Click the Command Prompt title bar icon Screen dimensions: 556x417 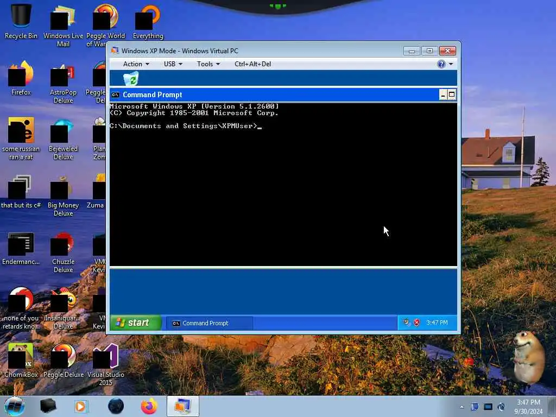pyautogui.click(x=116, y=94)
